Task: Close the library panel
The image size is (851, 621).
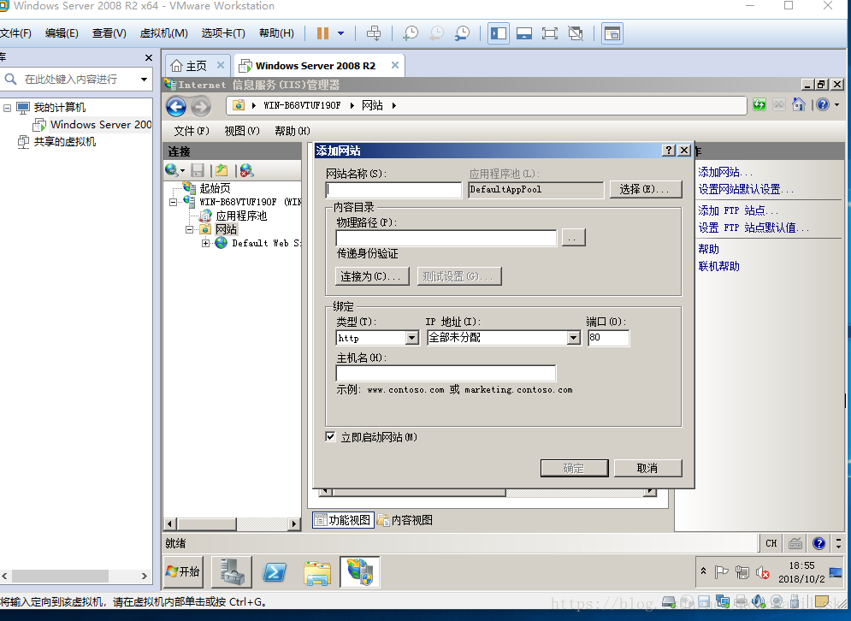Action: [149, 57]
